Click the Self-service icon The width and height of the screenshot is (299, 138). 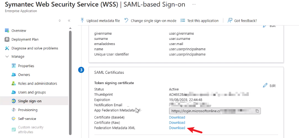pyautogui.click(x=14, y=118)
